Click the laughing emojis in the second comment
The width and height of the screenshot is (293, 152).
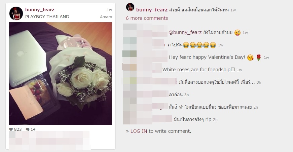tap(199, 45)
